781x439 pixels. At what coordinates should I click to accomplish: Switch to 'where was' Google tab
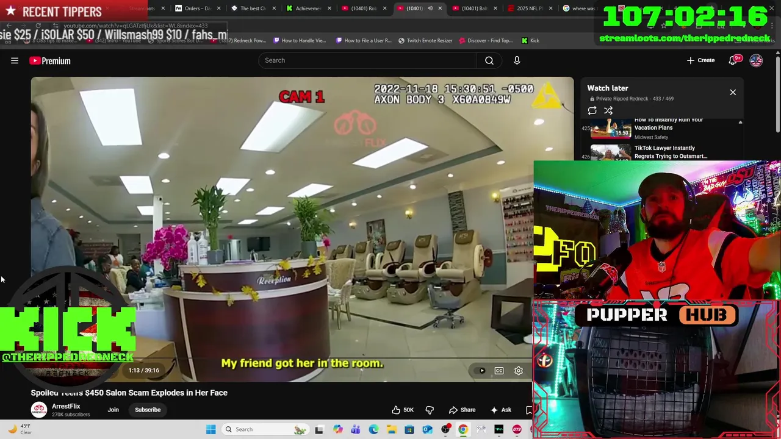point(578,9)
